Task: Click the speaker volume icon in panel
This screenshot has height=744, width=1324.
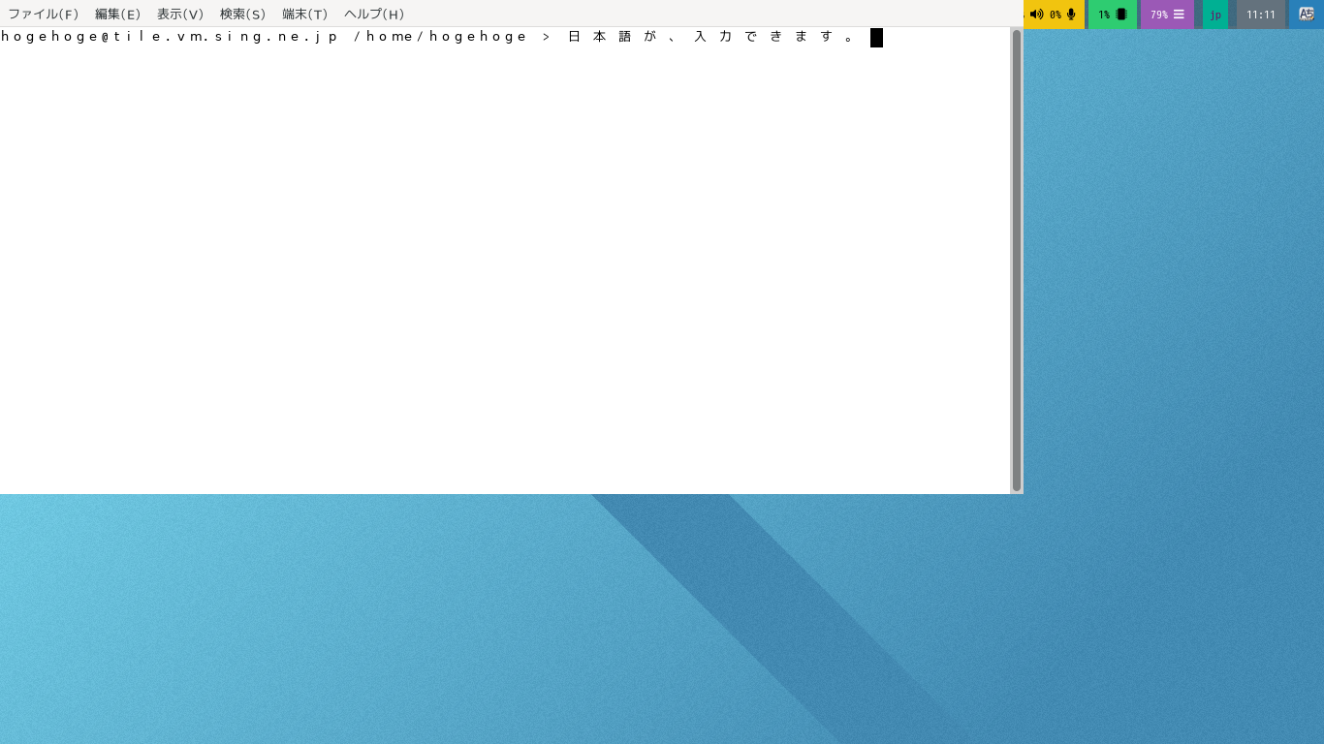Action: tap(1036, 15)
